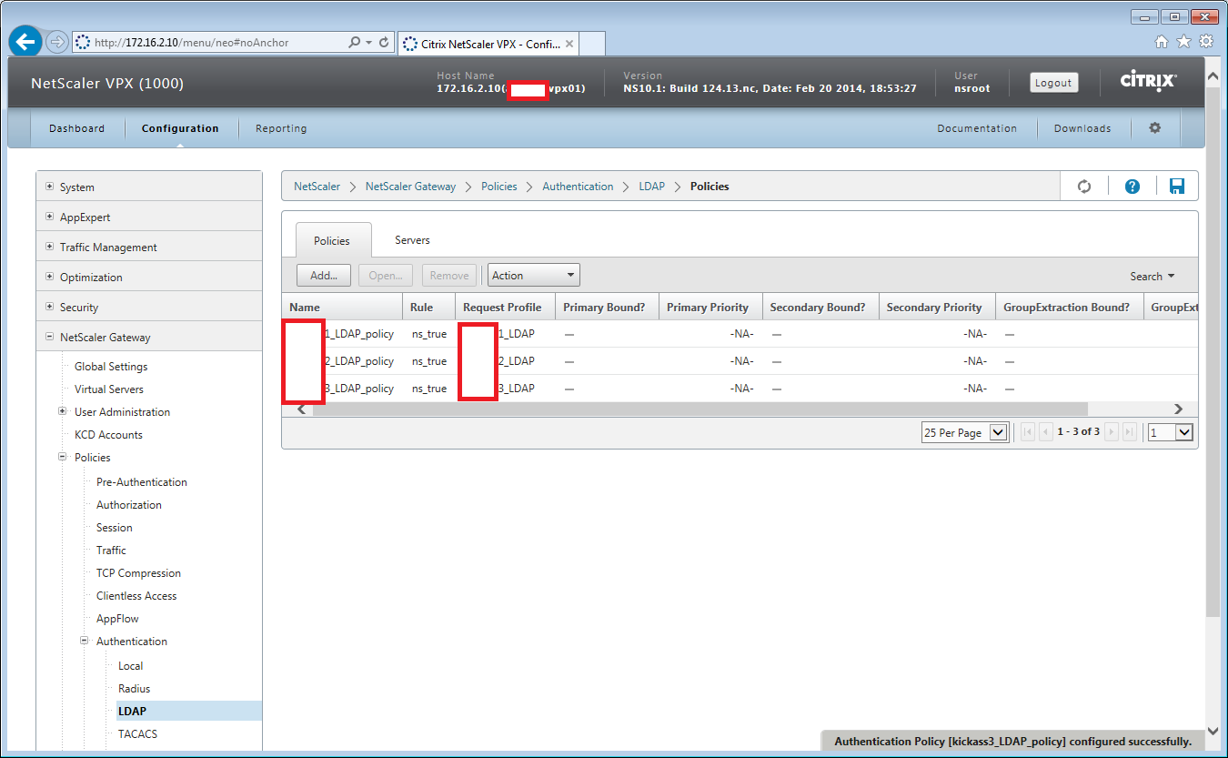The height and width of the screenshot is (758, 1228).
Task: Click the Remove button
Action: point(449,276)
